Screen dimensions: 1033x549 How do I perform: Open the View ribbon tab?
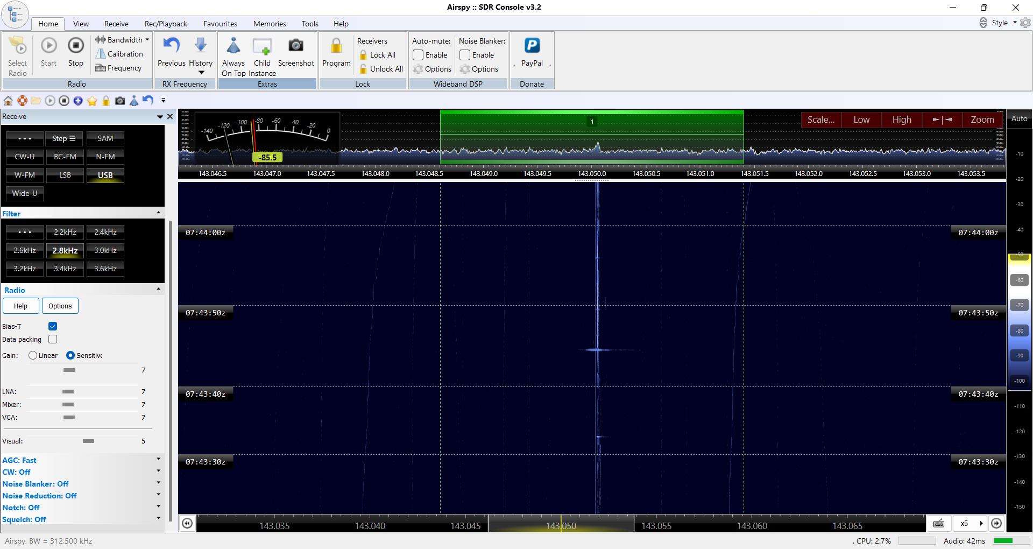tap(81, 24)
